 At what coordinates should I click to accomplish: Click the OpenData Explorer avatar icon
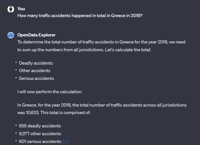pos(11,35)
